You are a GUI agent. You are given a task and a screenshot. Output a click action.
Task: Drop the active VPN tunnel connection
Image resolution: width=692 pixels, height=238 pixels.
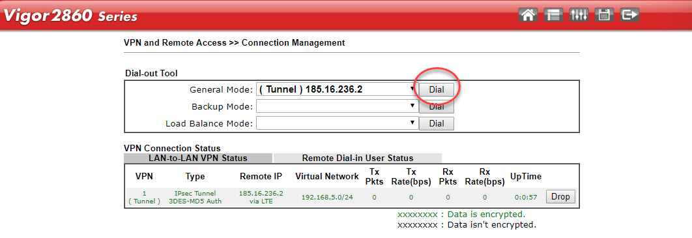[560, 197]
